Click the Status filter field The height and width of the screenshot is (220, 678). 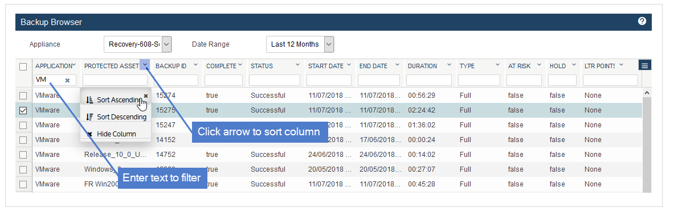pos(275,80)
